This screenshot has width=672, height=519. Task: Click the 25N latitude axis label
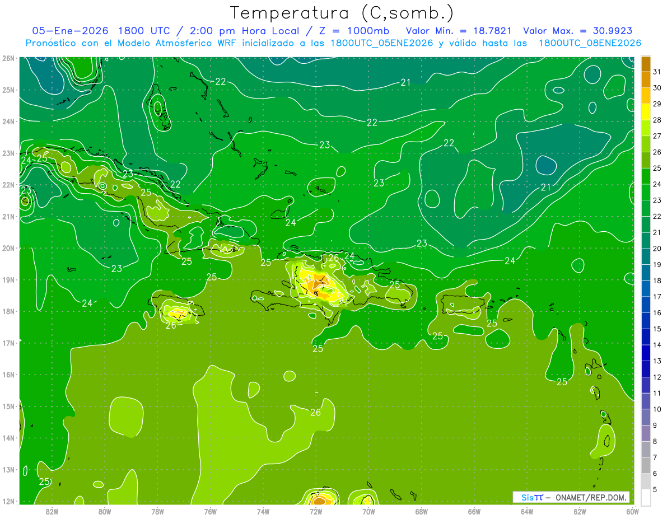pos(8,90)
